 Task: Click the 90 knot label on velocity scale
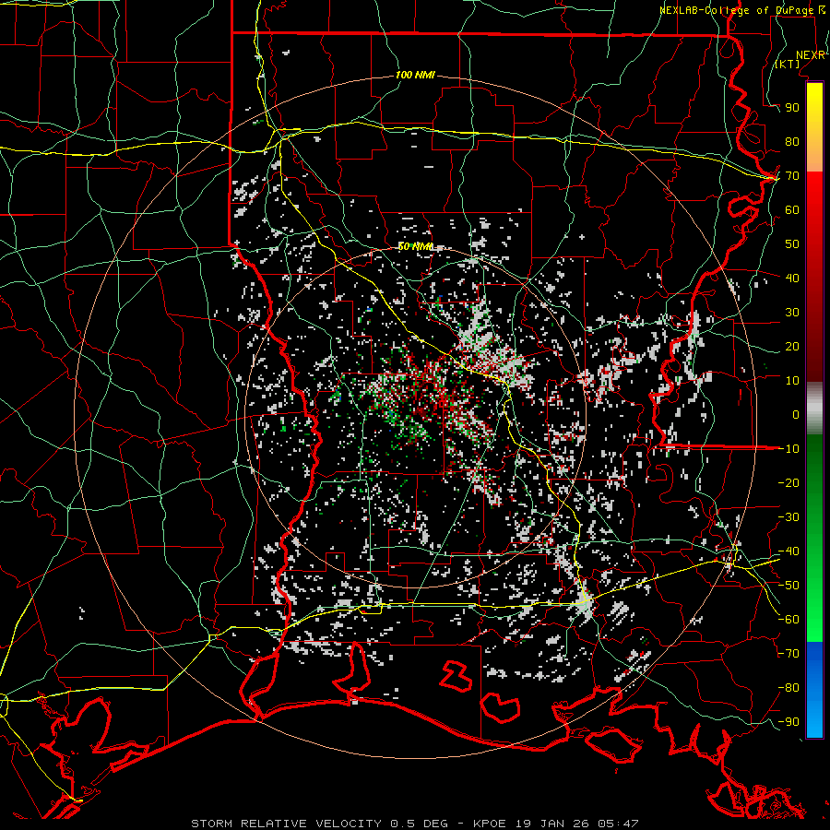click(x=792, y=108)
